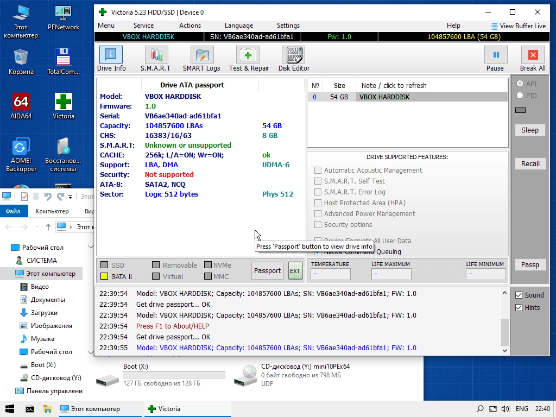This screenshot has width=556, height=417.
Task: Click the Break All icon
Action: 533,59
